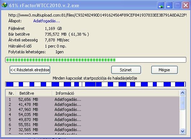Click the Nr. column header
The height and width of the screenshot is (139, 191).
(11, 93)
